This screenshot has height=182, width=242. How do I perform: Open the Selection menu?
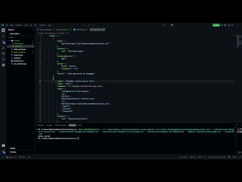click(19, 25)
